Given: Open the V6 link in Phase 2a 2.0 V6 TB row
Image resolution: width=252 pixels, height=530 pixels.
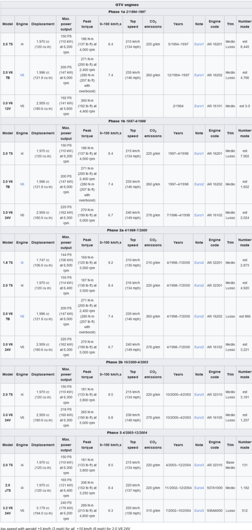Looking at the screenshot, I should 22,316.
